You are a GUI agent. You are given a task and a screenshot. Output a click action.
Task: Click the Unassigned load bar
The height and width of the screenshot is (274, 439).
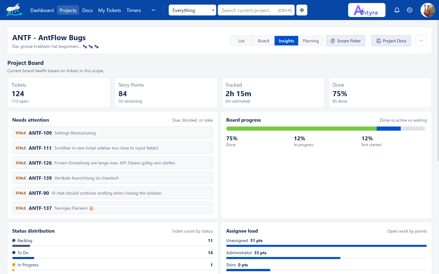(326, 246)
